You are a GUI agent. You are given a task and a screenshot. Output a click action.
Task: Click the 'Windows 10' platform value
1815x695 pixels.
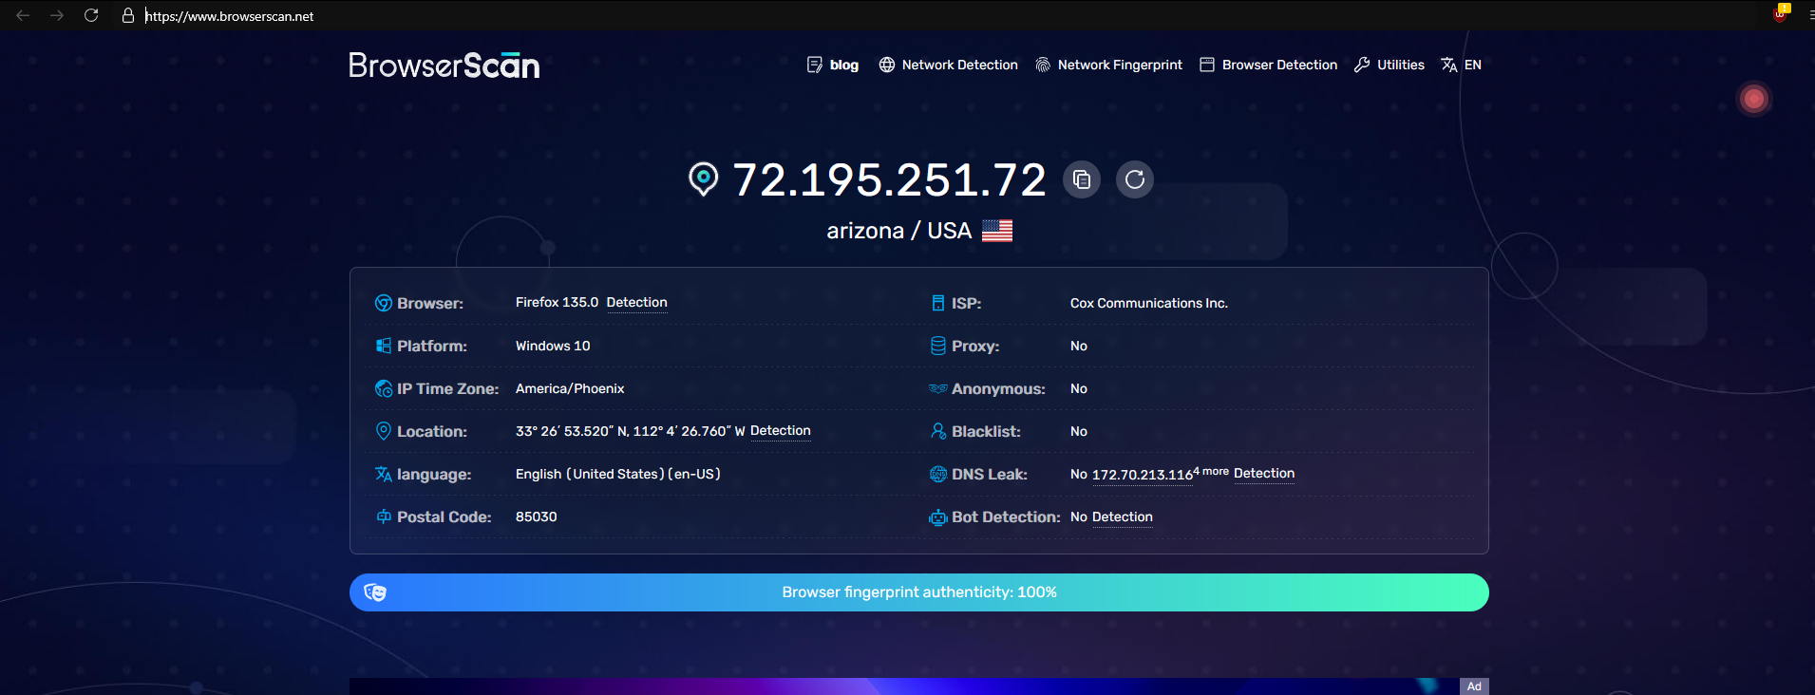point(553,346)
